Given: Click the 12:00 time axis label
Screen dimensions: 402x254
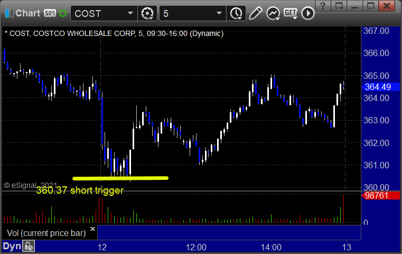Looking at the screenshot, I should (x=196, y=247).
